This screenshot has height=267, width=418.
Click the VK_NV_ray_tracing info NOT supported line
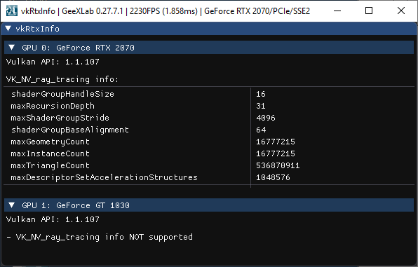click(x=100, y=237)
